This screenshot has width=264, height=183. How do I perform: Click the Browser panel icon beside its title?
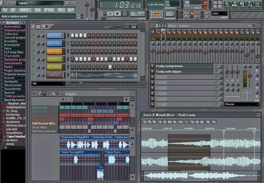tap(3, 22)
